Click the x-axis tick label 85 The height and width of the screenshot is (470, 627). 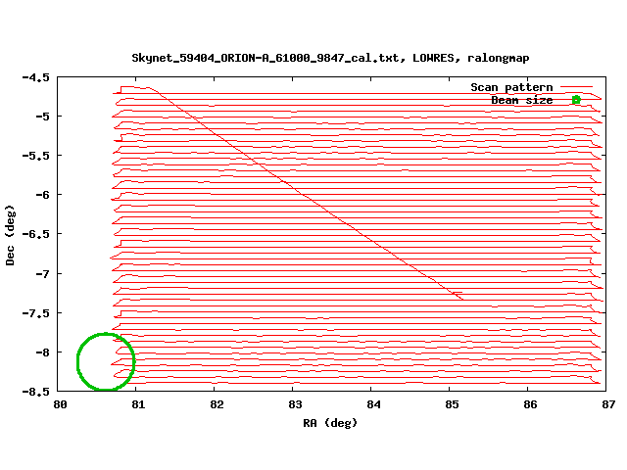(452, 404)
